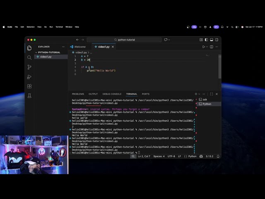Open Wi-Fi status in macOS menu bar

pos(227,27)
